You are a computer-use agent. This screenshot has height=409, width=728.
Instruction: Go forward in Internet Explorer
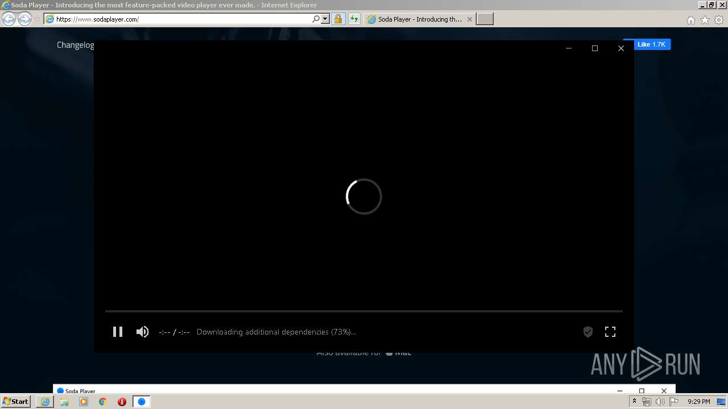coord(24,19)
